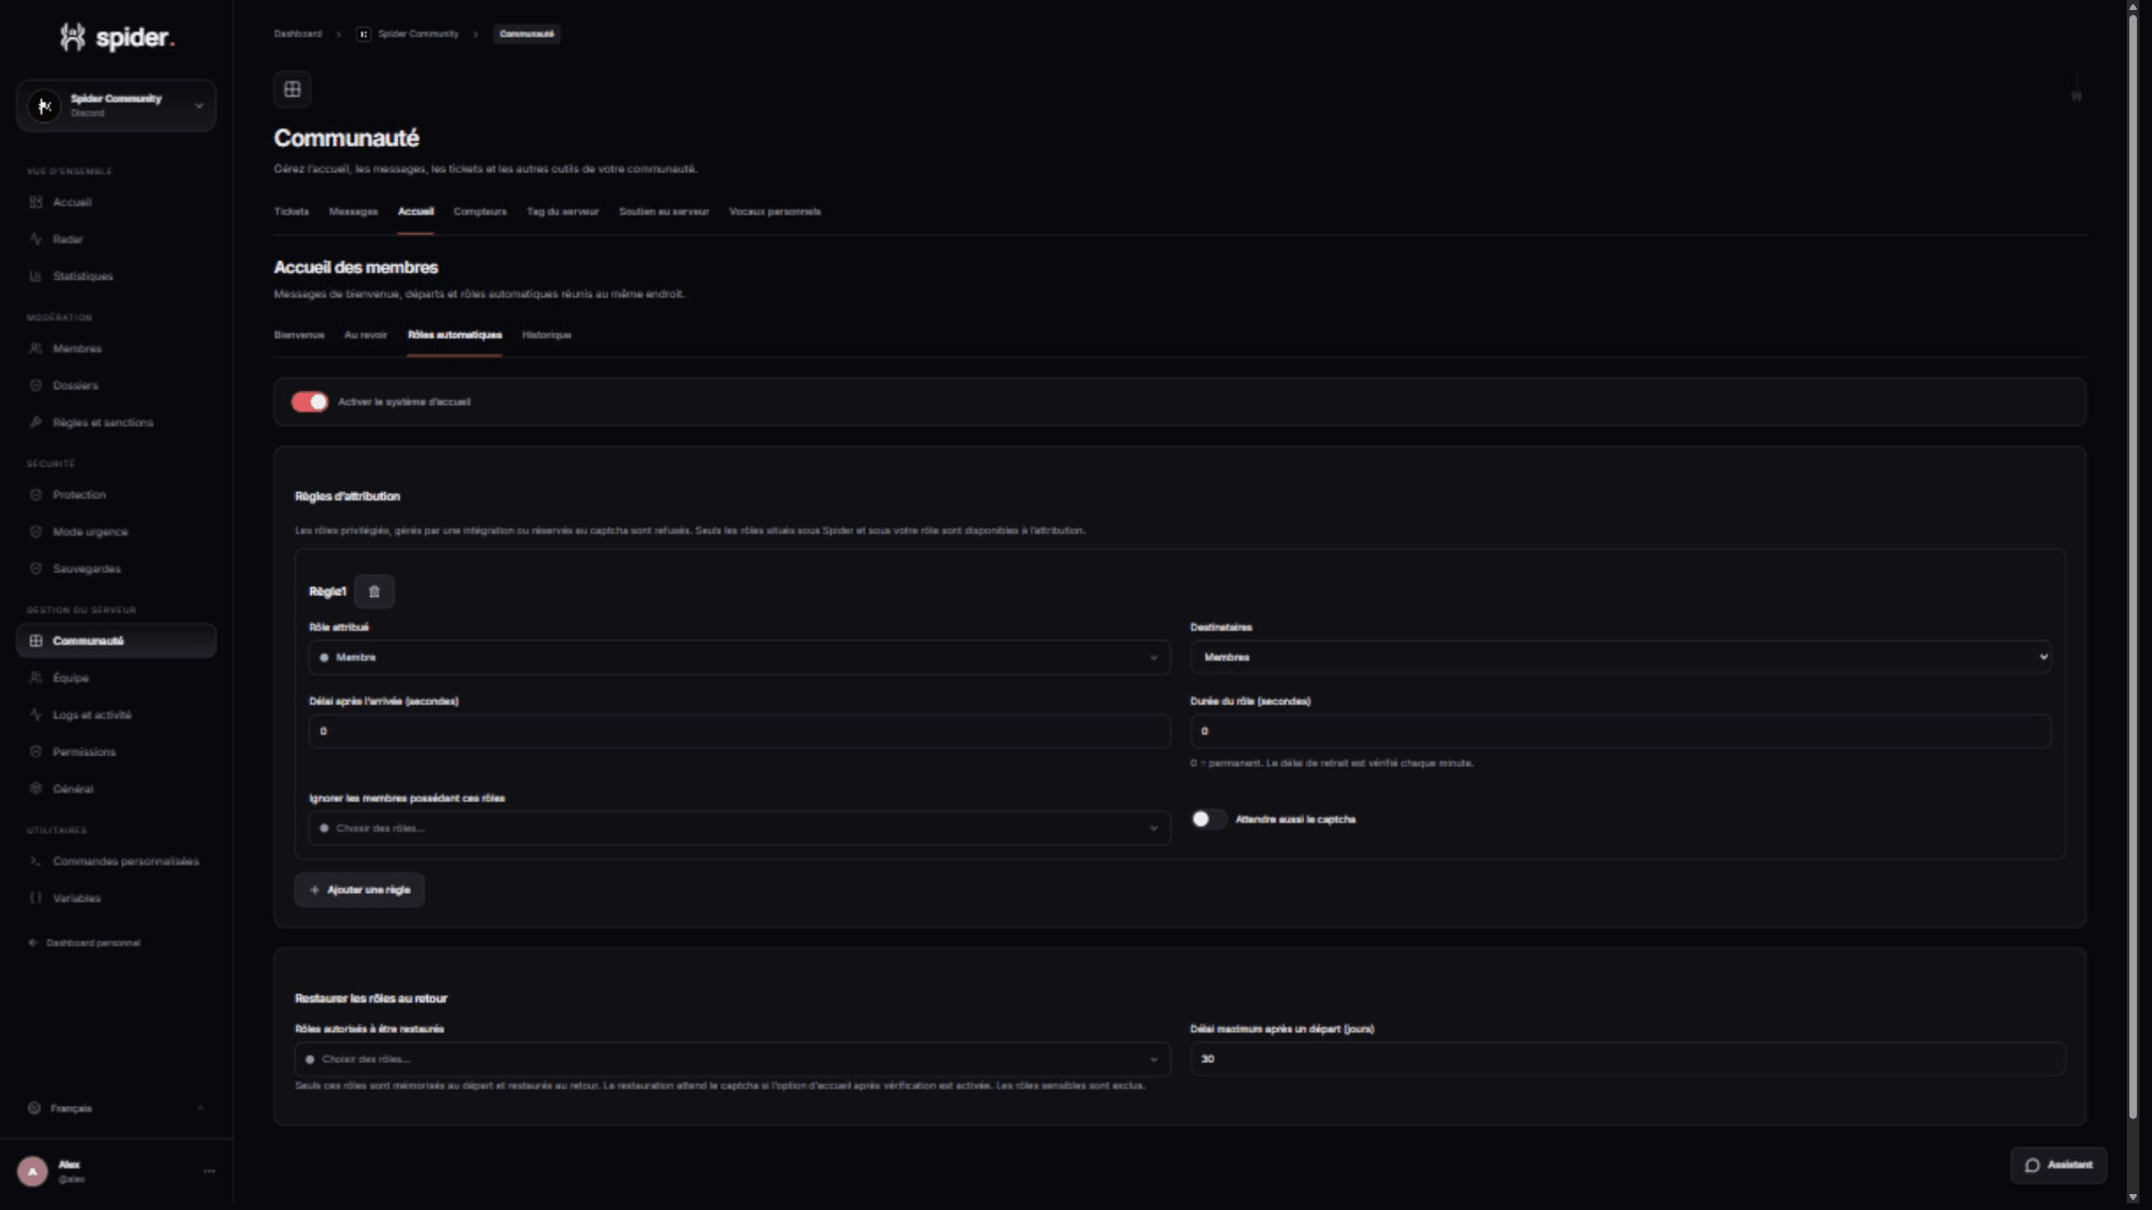Open the Rôle attribué dropdown
The width and height of the screenshot is (2152, 1210).
[740, 657]
